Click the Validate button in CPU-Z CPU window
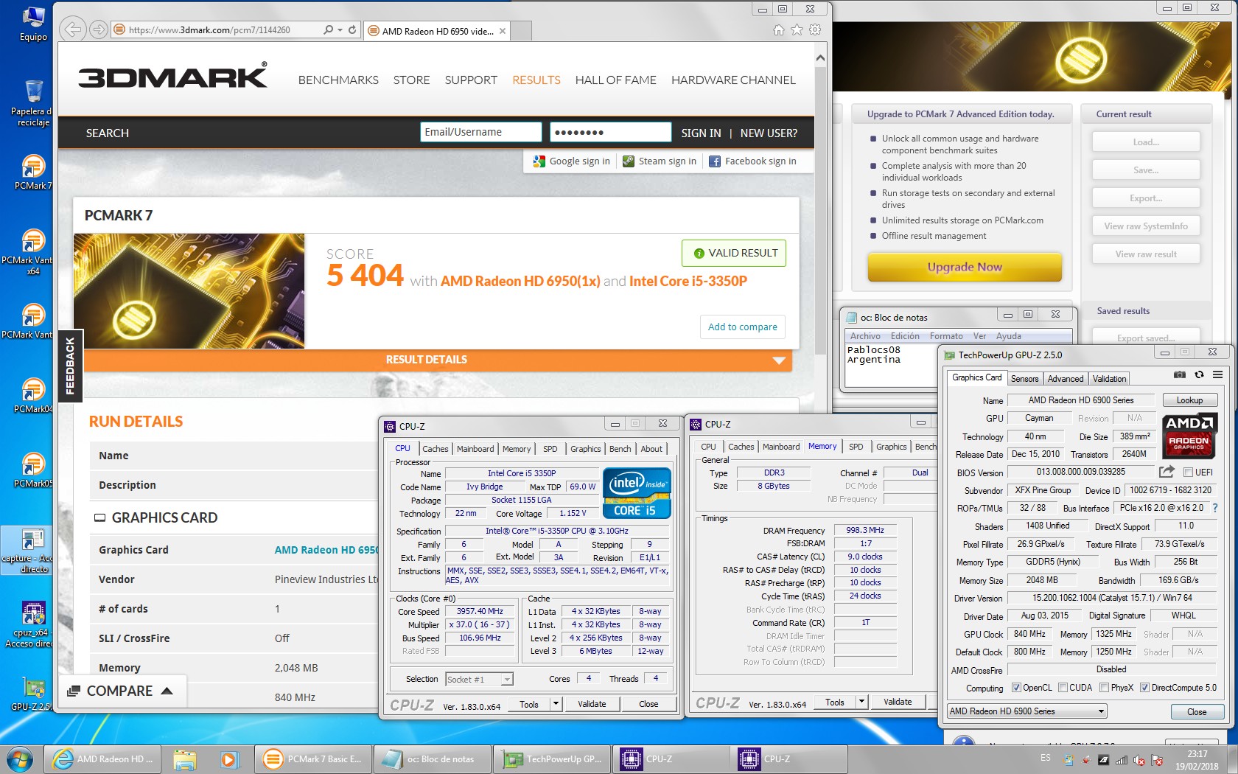Image resolution: width=1238 pixels, height=774 pixels. [592, 704]
